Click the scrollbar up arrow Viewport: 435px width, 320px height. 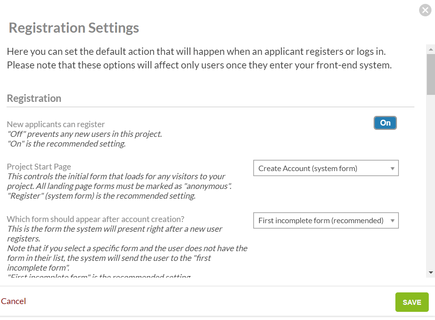(430, 49)
